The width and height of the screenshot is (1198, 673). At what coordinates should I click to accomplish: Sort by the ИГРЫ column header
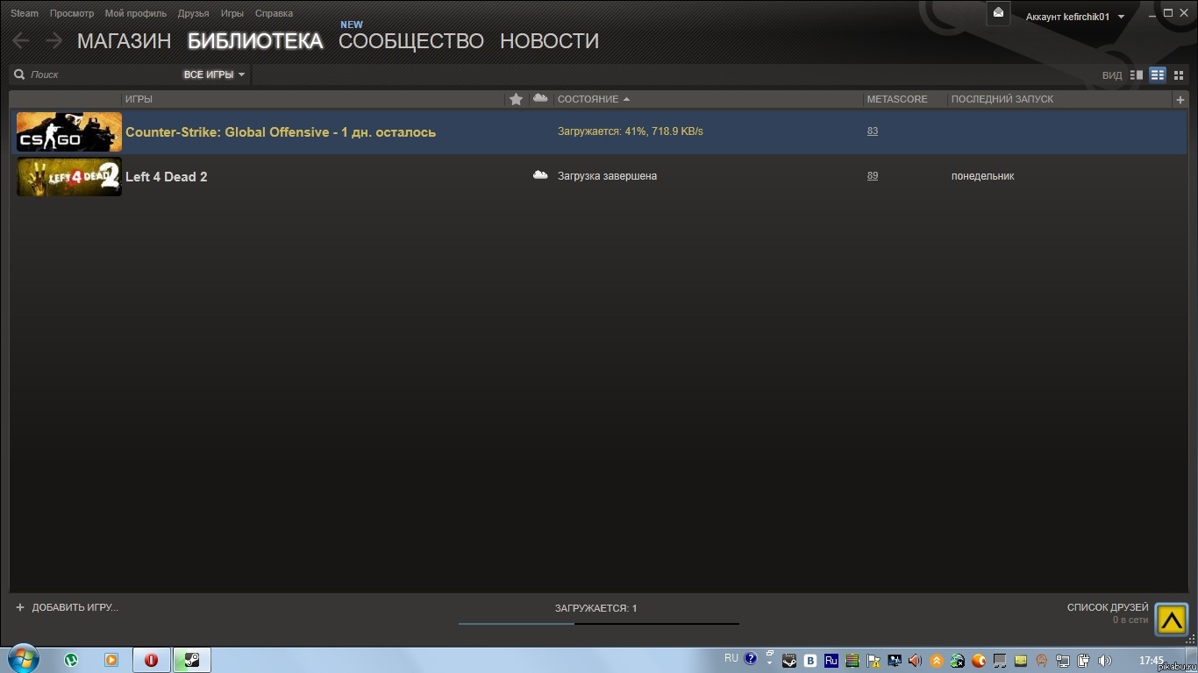coord(139,99)
